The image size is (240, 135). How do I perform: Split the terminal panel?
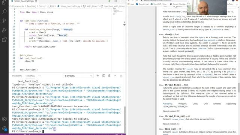coord(103,76)
